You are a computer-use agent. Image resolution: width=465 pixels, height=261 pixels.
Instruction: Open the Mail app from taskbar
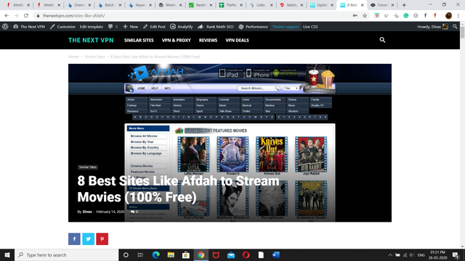point(231,254)
